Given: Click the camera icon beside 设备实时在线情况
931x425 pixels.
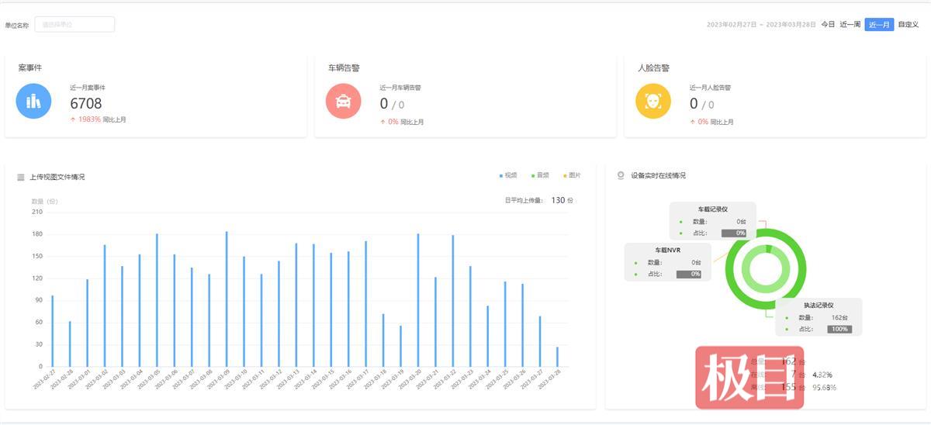Looking at the screenshot, I should point(620,175).
